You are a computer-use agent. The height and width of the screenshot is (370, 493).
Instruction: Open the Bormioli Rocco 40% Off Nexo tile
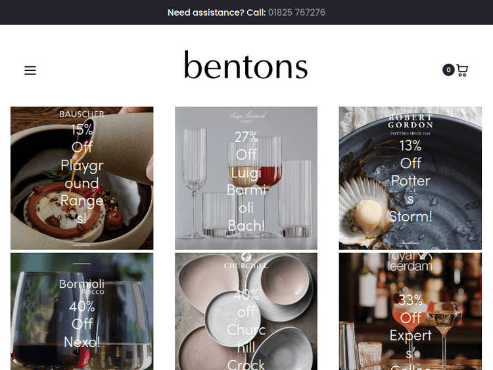coord(82,312)
